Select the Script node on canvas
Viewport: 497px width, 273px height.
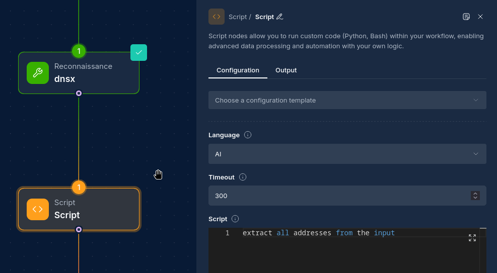(79, 209)
